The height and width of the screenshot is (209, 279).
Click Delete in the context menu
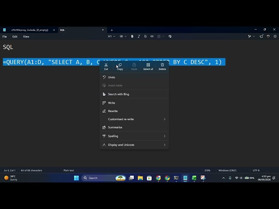pos(162,67)
